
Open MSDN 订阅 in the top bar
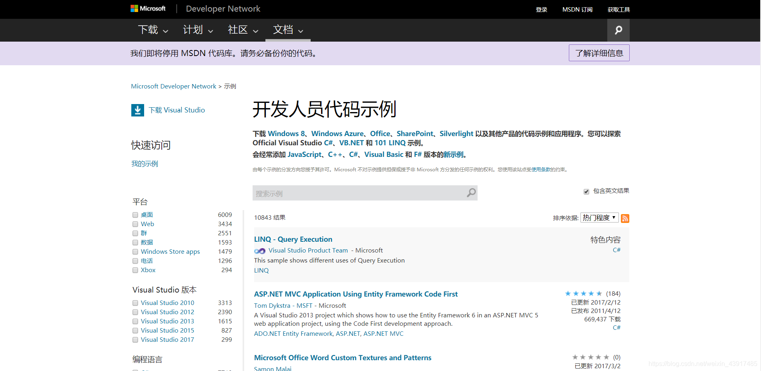[577, 10]
